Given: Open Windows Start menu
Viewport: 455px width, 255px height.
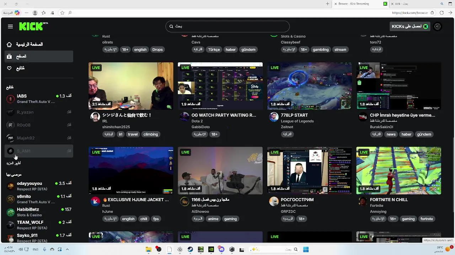Looking at the screenshot, I should tap(306, 249).
